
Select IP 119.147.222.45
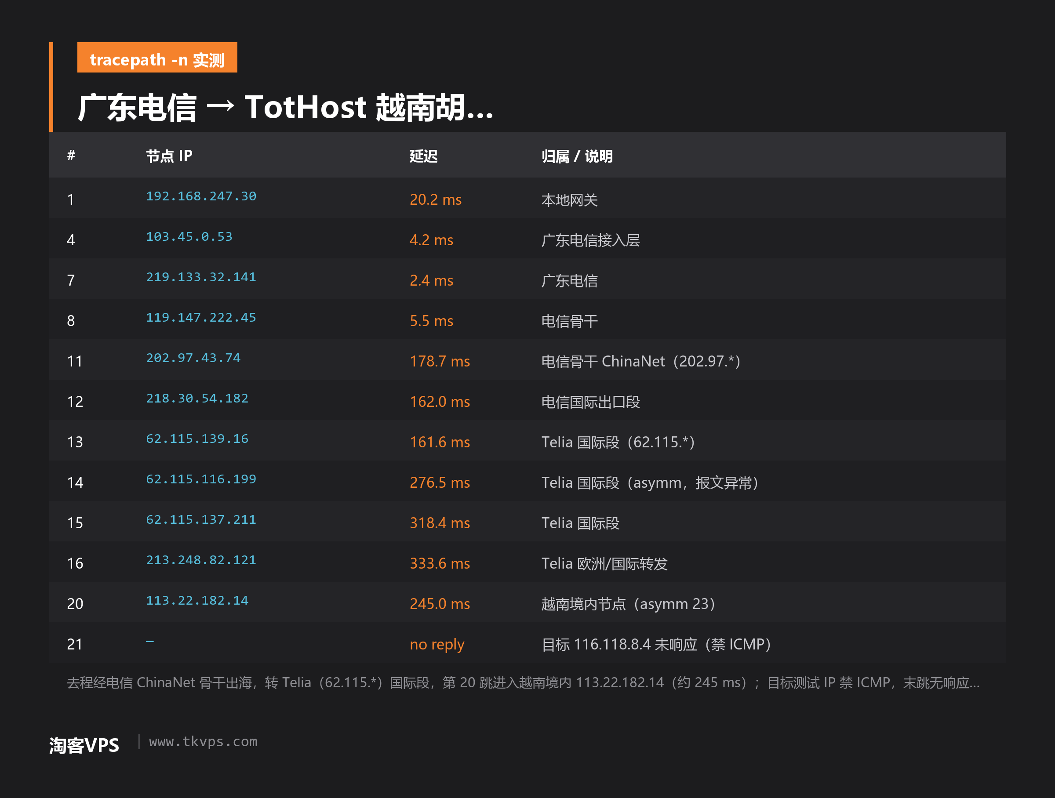tap(201, 317)
